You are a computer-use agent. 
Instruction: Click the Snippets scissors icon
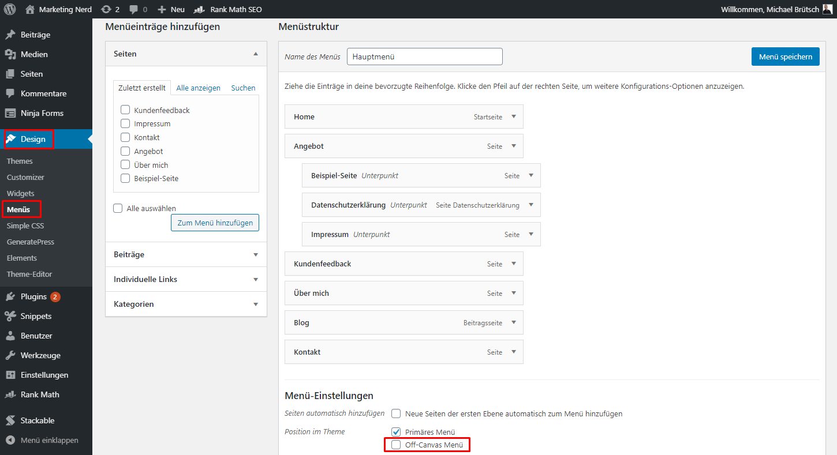pyautogui.click(x=10, y=316)
